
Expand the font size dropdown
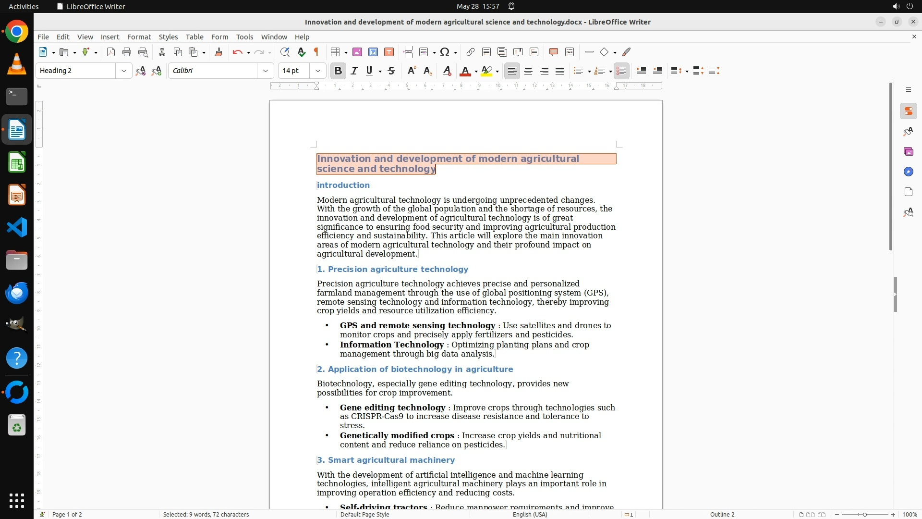[318, 71]
